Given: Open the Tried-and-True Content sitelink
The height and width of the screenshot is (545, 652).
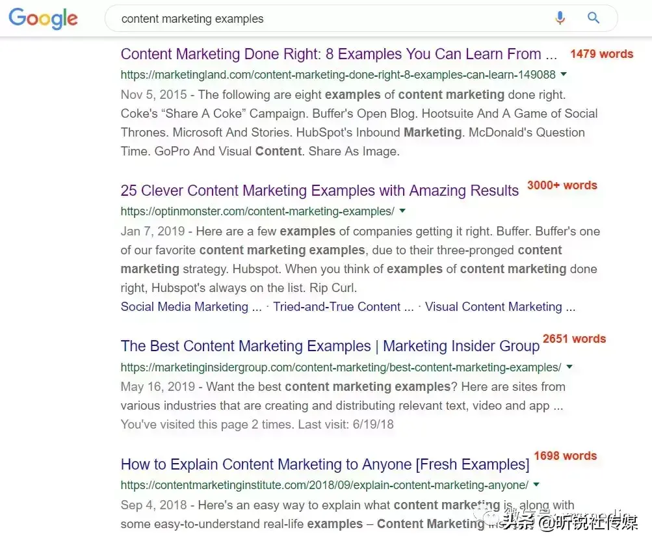Looking at the screenshot, I should [343, 306].
